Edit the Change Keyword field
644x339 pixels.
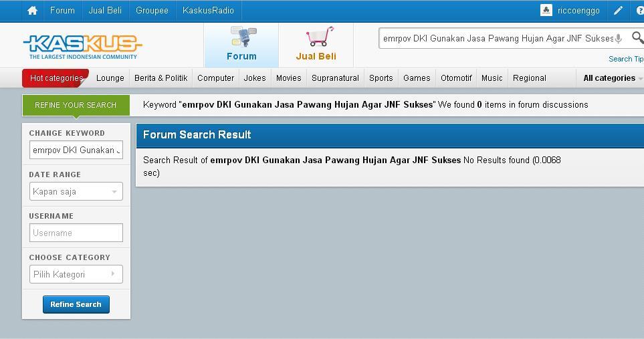76,150
